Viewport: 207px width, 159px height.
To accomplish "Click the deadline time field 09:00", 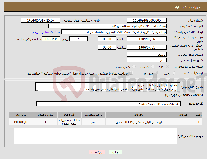I will [x=107, y=39].
